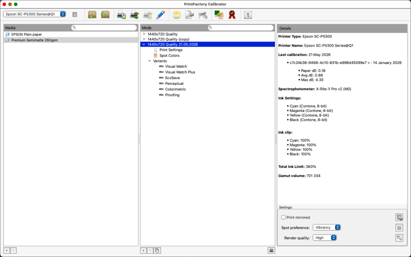
Task: Select the EcoSave variant
Action: (173, 78)
